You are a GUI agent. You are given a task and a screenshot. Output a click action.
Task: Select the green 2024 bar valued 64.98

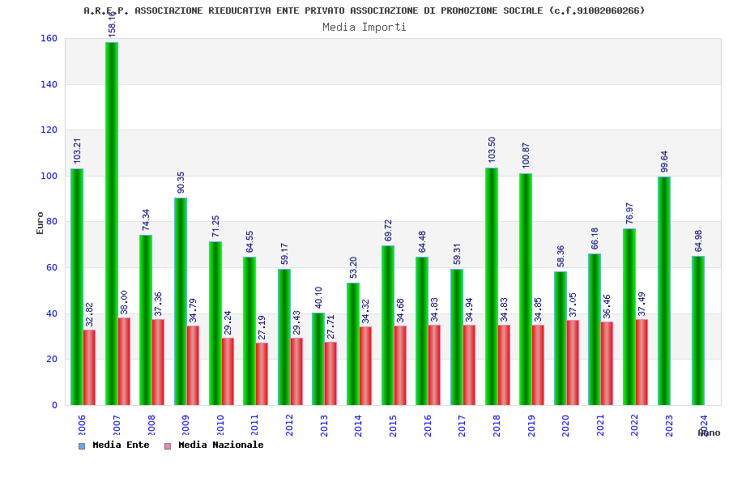[698, 330]
